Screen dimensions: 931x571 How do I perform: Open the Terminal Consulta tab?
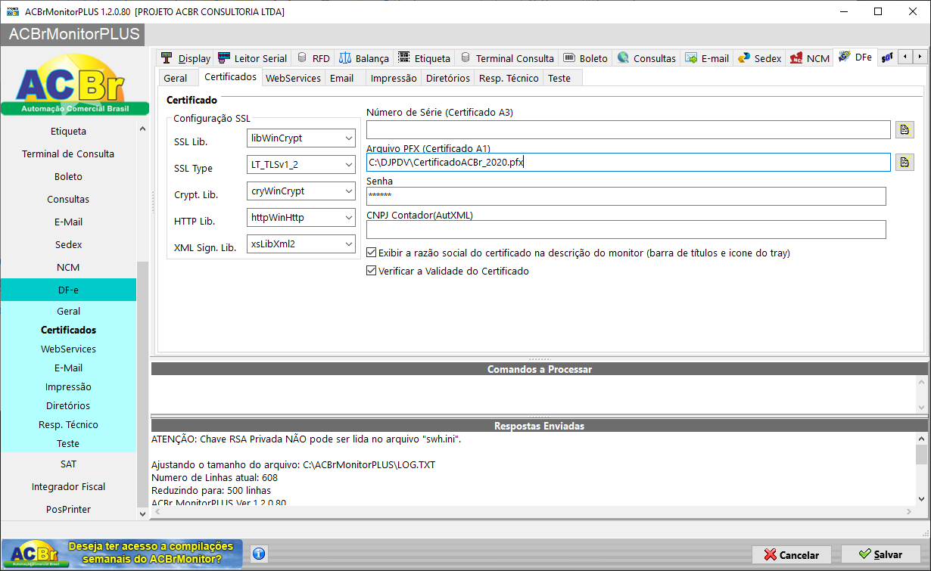(507, 58)
